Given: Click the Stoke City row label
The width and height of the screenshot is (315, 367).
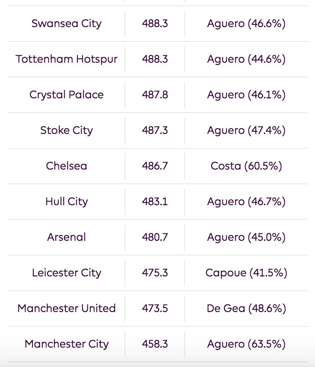Looking at the screenshot, I should [x=67, y=130].
